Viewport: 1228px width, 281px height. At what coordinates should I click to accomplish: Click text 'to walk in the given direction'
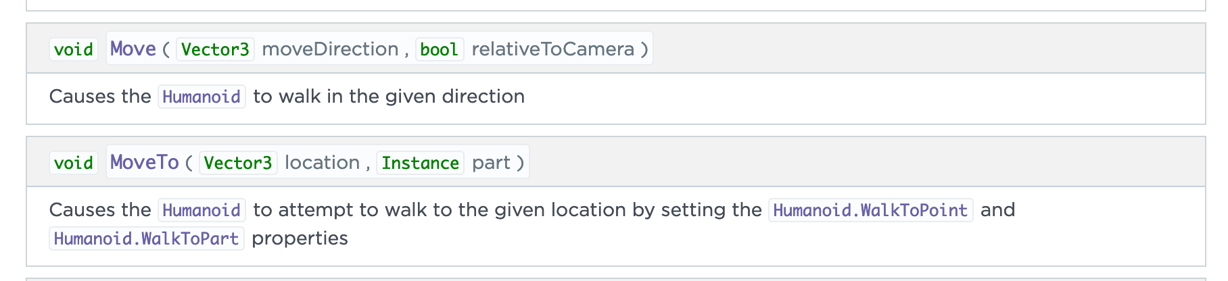(389, 97)
